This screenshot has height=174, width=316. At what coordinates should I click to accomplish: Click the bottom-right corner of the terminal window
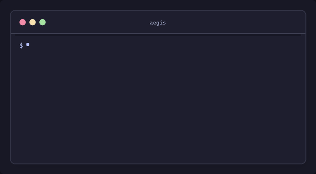304,162
